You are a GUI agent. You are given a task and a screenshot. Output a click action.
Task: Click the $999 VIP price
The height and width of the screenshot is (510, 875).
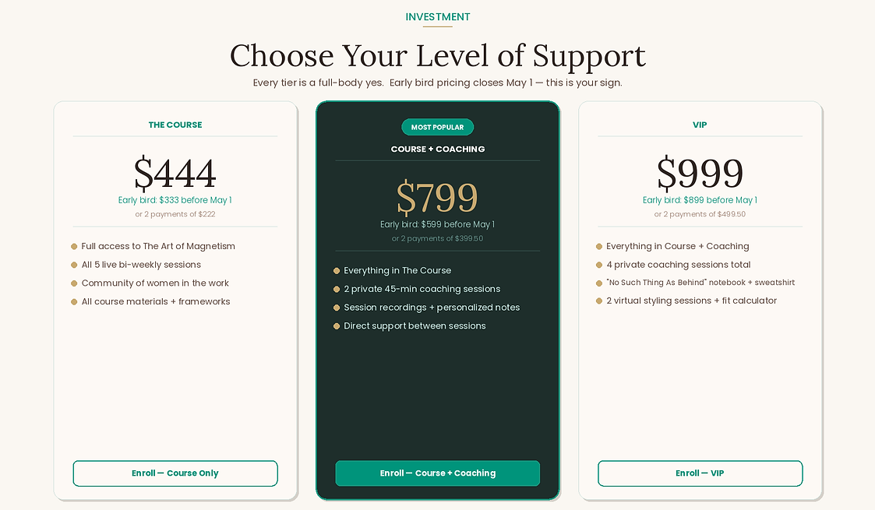tap(700, 173)
